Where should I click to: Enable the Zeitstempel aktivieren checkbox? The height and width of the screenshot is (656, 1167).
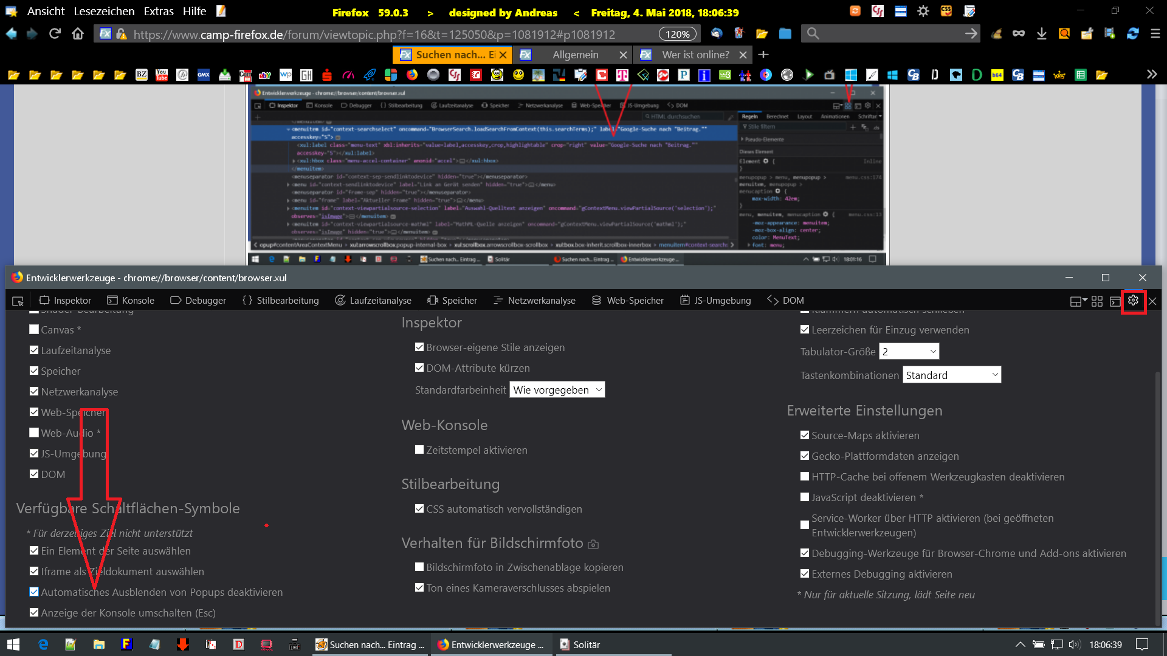pyautogui.click(x=419, y=450)
